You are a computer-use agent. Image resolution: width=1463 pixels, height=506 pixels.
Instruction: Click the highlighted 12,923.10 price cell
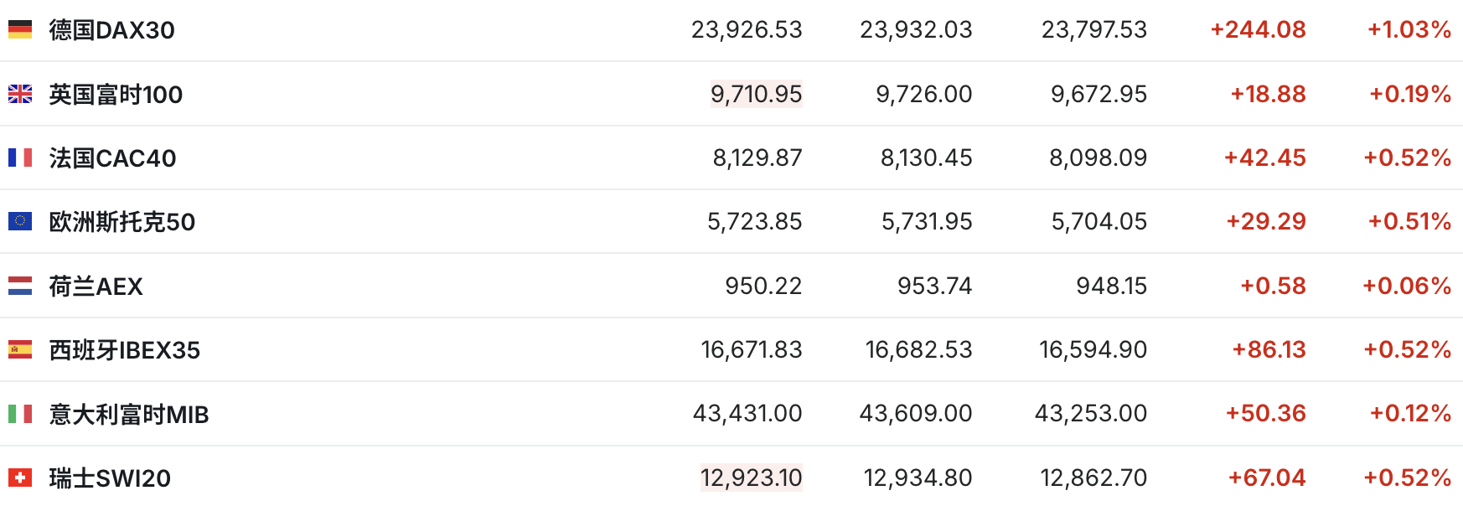point(751,478)
